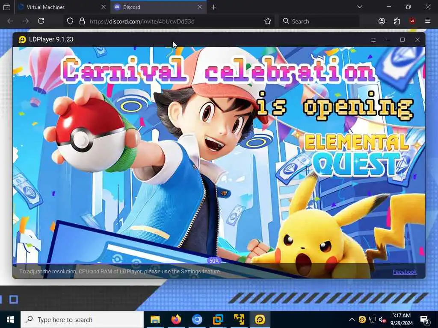438x328 pixels.
Task: Click the discord.com invite URL field
Action: (x=169, y=21)
